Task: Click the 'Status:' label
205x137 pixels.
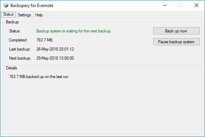Action: click(15, 31)
